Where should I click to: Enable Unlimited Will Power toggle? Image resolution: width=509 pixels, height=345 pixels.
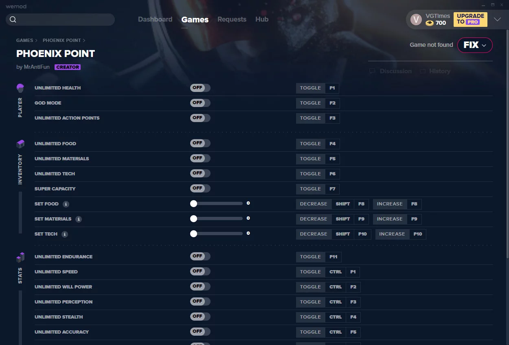(200, 287)
